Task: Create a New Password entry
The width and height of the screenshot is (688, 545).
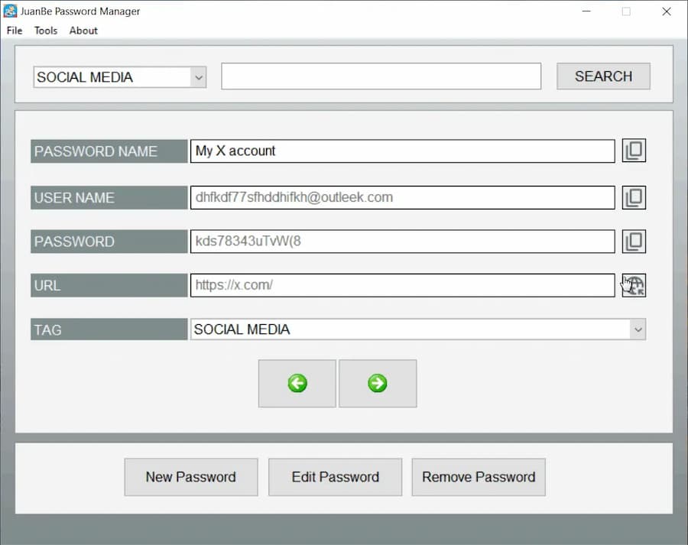Action: coord(191,477)
